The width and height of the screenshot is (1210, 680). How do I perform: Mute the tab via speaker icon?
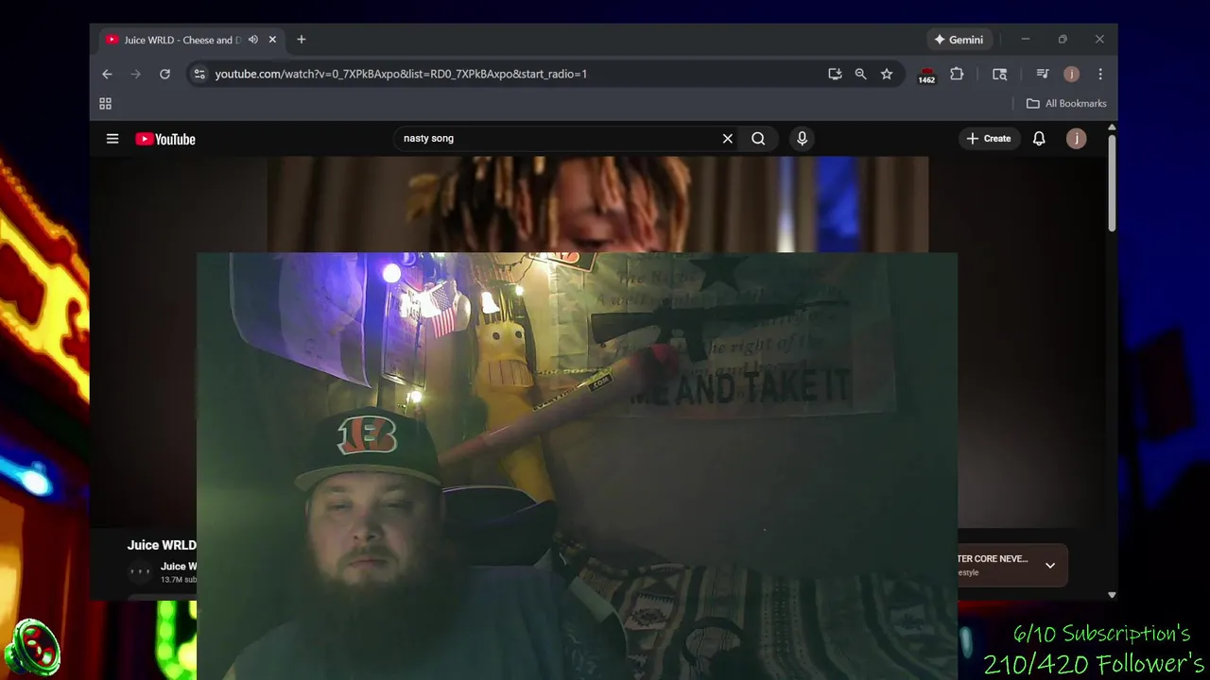pyautogui.click(x=252, y=40)
